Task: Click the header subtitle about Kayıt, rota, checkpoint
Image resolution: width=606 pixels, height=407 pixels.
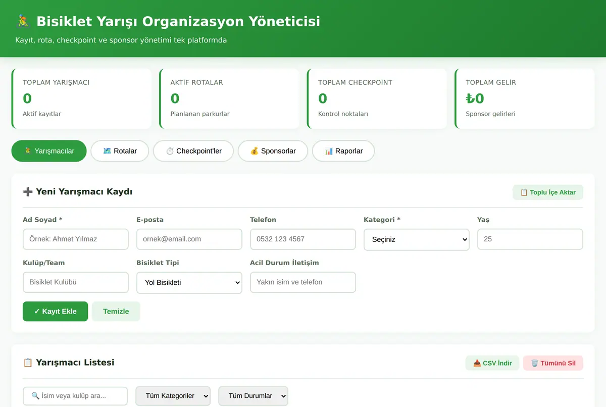Action: [x=121, y=40]
